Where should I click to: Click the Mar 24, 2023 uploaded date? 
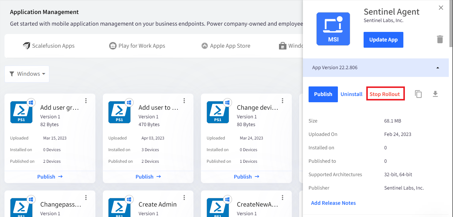(251, 138)
